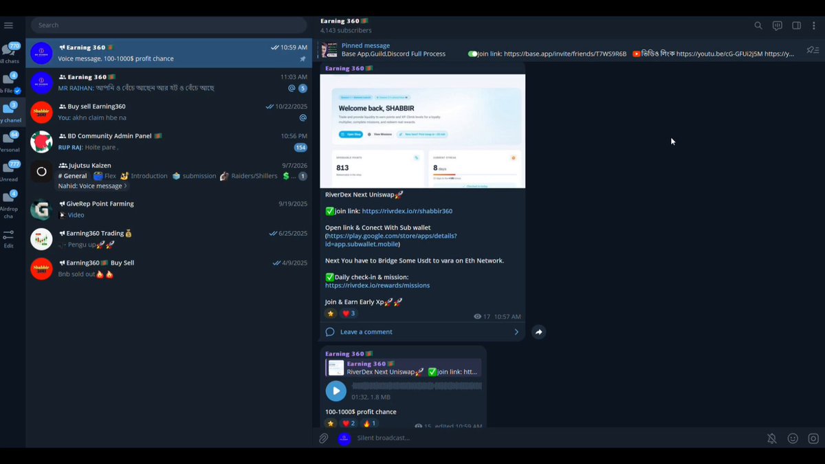Click the pinned messages list icon
Image resolution: width=825 pixels, height=464 pixels.
[x=813, y=49]
